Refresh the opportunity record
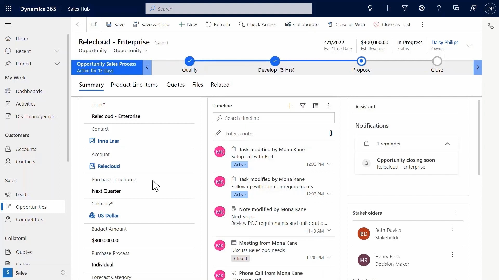The width and height of the screenshot is (499, 280). pos(218,24)
